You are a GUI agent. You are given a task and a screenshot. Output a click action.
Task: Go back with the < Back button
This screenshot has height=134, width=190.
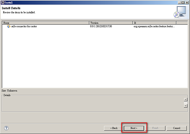pos(114,128)
